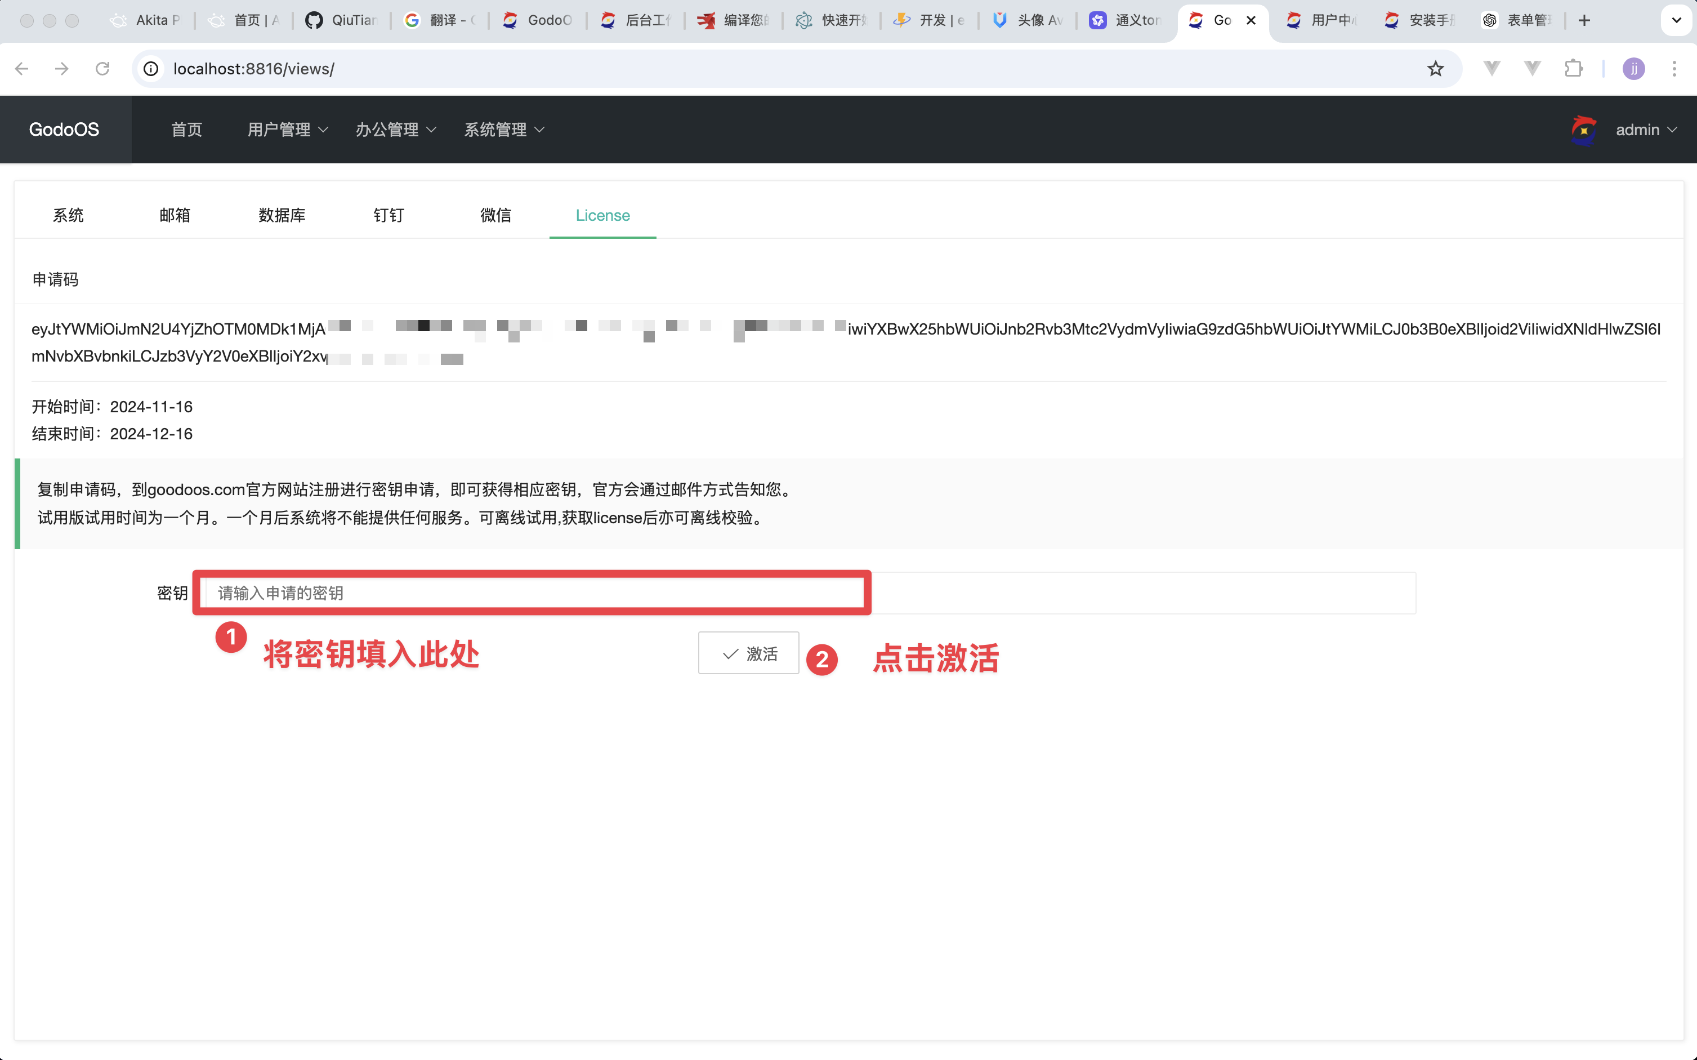This screenshot has height=1060, width=1697.
Task: Switch to the 钉钉 settings tab
Action: [389, 215]
